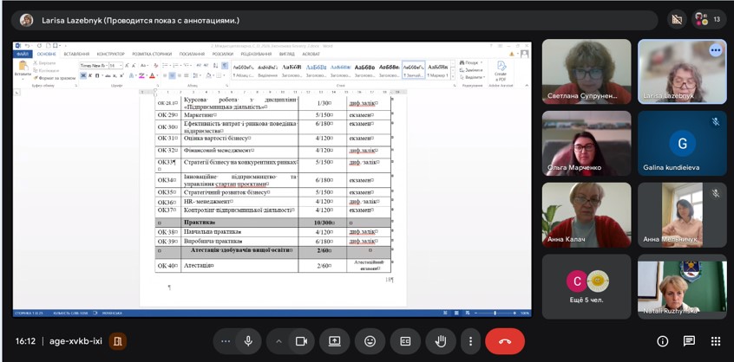Open the present screen option
This screenshot has height=362, width=734.
tap(334, 341)
